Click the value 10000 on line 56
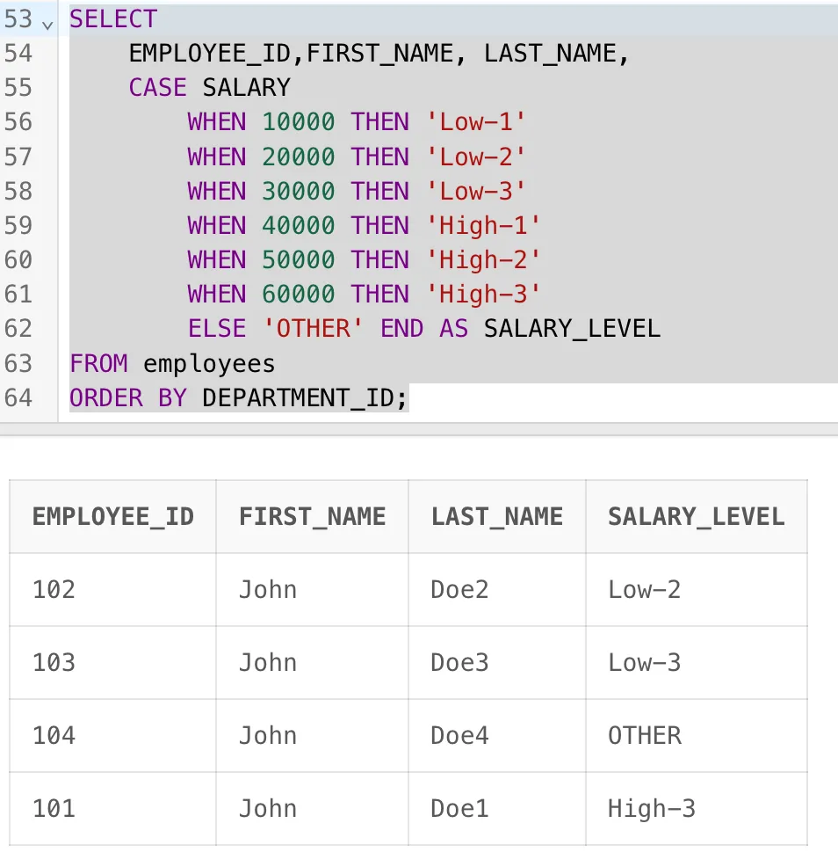The height and width of the screenshot is (867, 838). point(299,122)
